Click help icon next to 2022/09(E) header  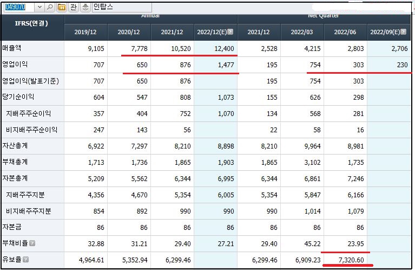pyautogui.click(x=404, y=32)
